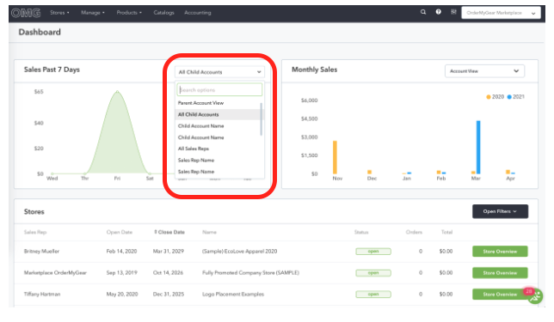Click the OMG logo
Screen dimensions: 554x322
26,13
